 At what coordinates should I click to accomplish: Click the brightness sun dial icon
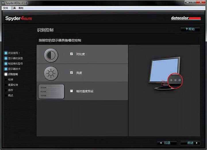(51, 73)
